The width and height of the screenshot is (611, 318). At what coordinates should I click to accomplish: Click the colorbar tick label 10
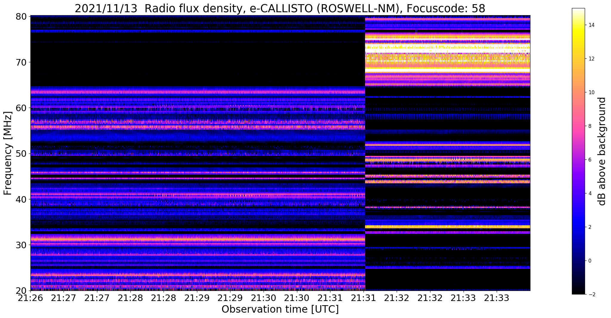pyautogui.click(x=591, y=92)
